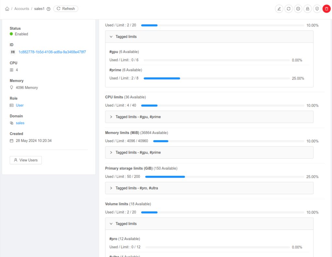The height and width of the screenshot is (257, 332).
Task: Click the Refresh button
Action: pos(65,9)
